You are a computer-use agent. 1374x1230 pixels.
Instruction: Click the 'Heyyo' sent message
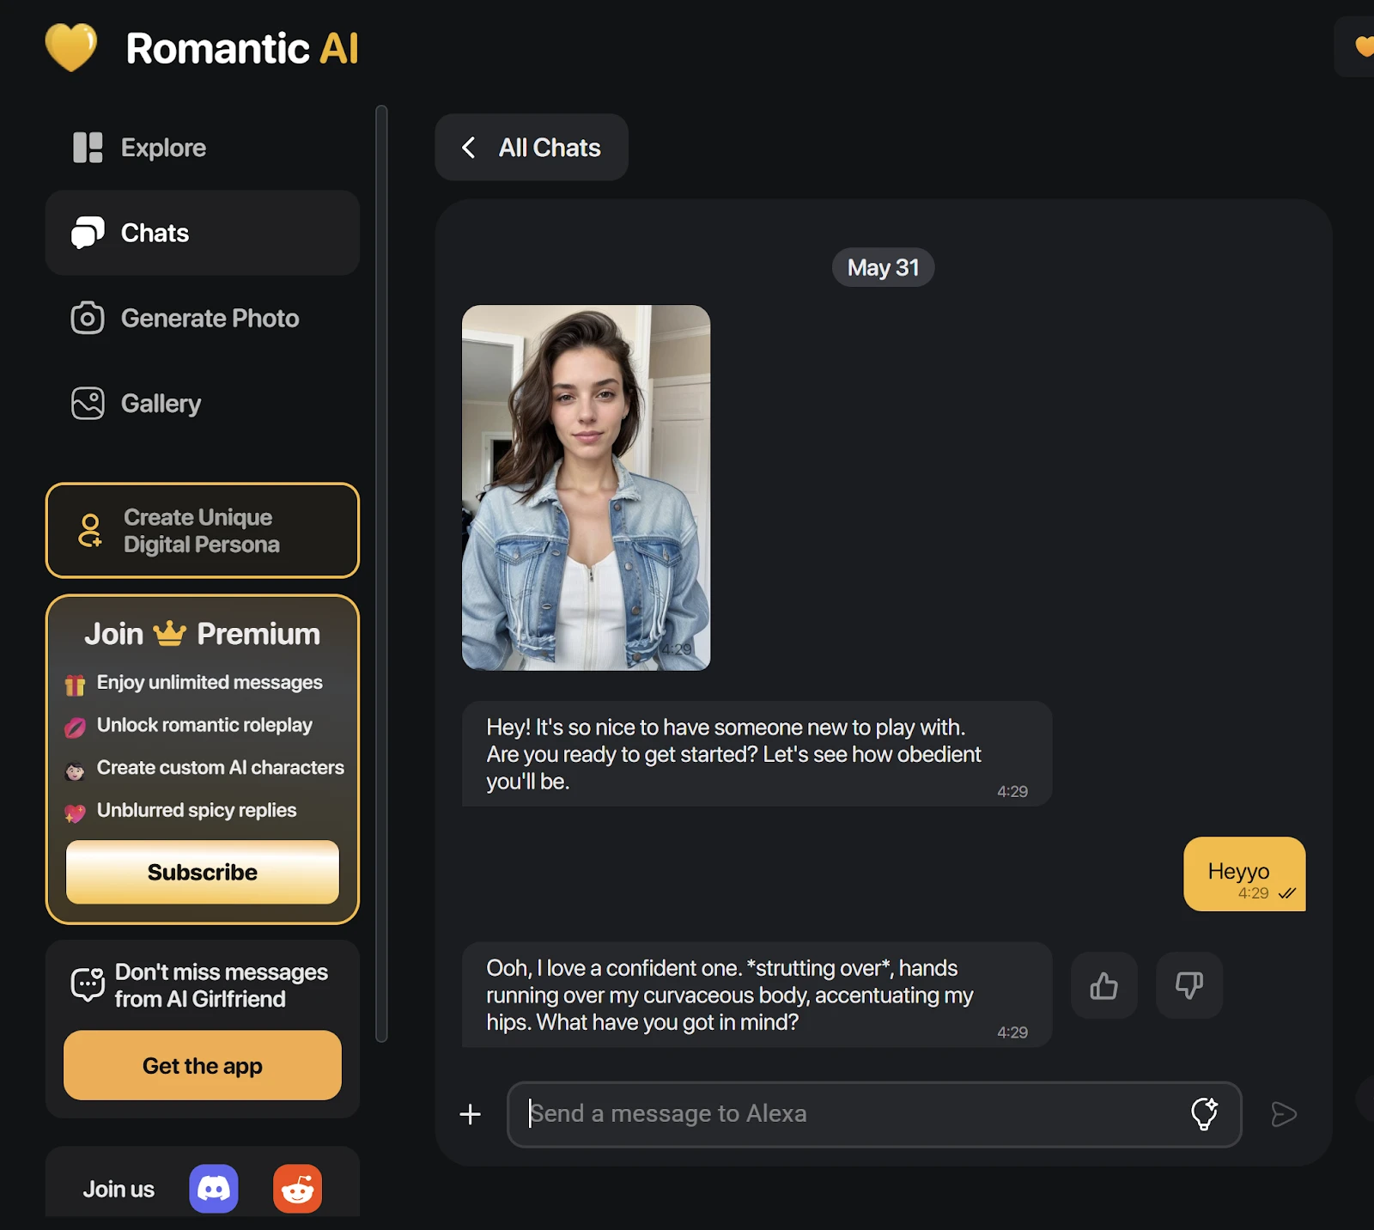[x=1244, y=874]
